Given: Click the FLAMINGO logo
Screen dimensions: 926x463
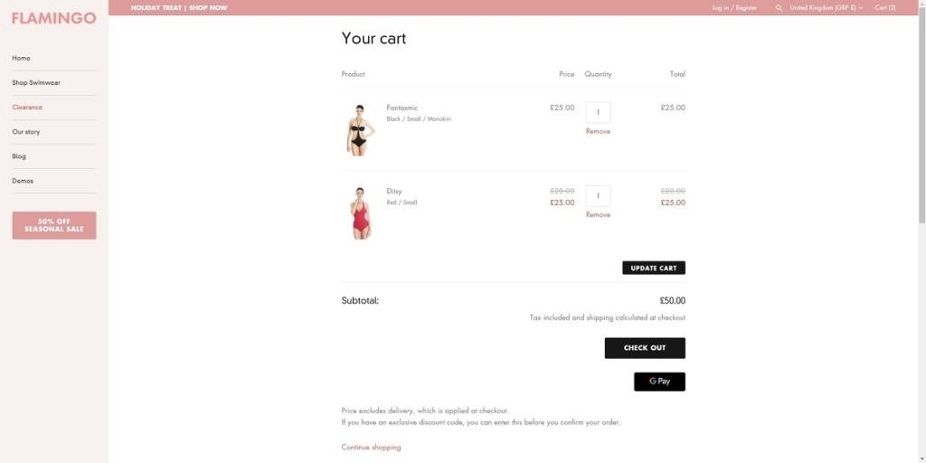Looking at the screenshot, I should pyautogui.click(x=53, y=18).
